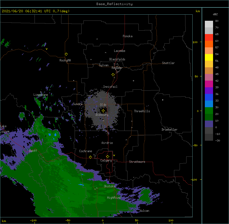Screen dimensions: 229x224
Task: Click the Base_Reflectivity title
Action: [x=114, y=4]
